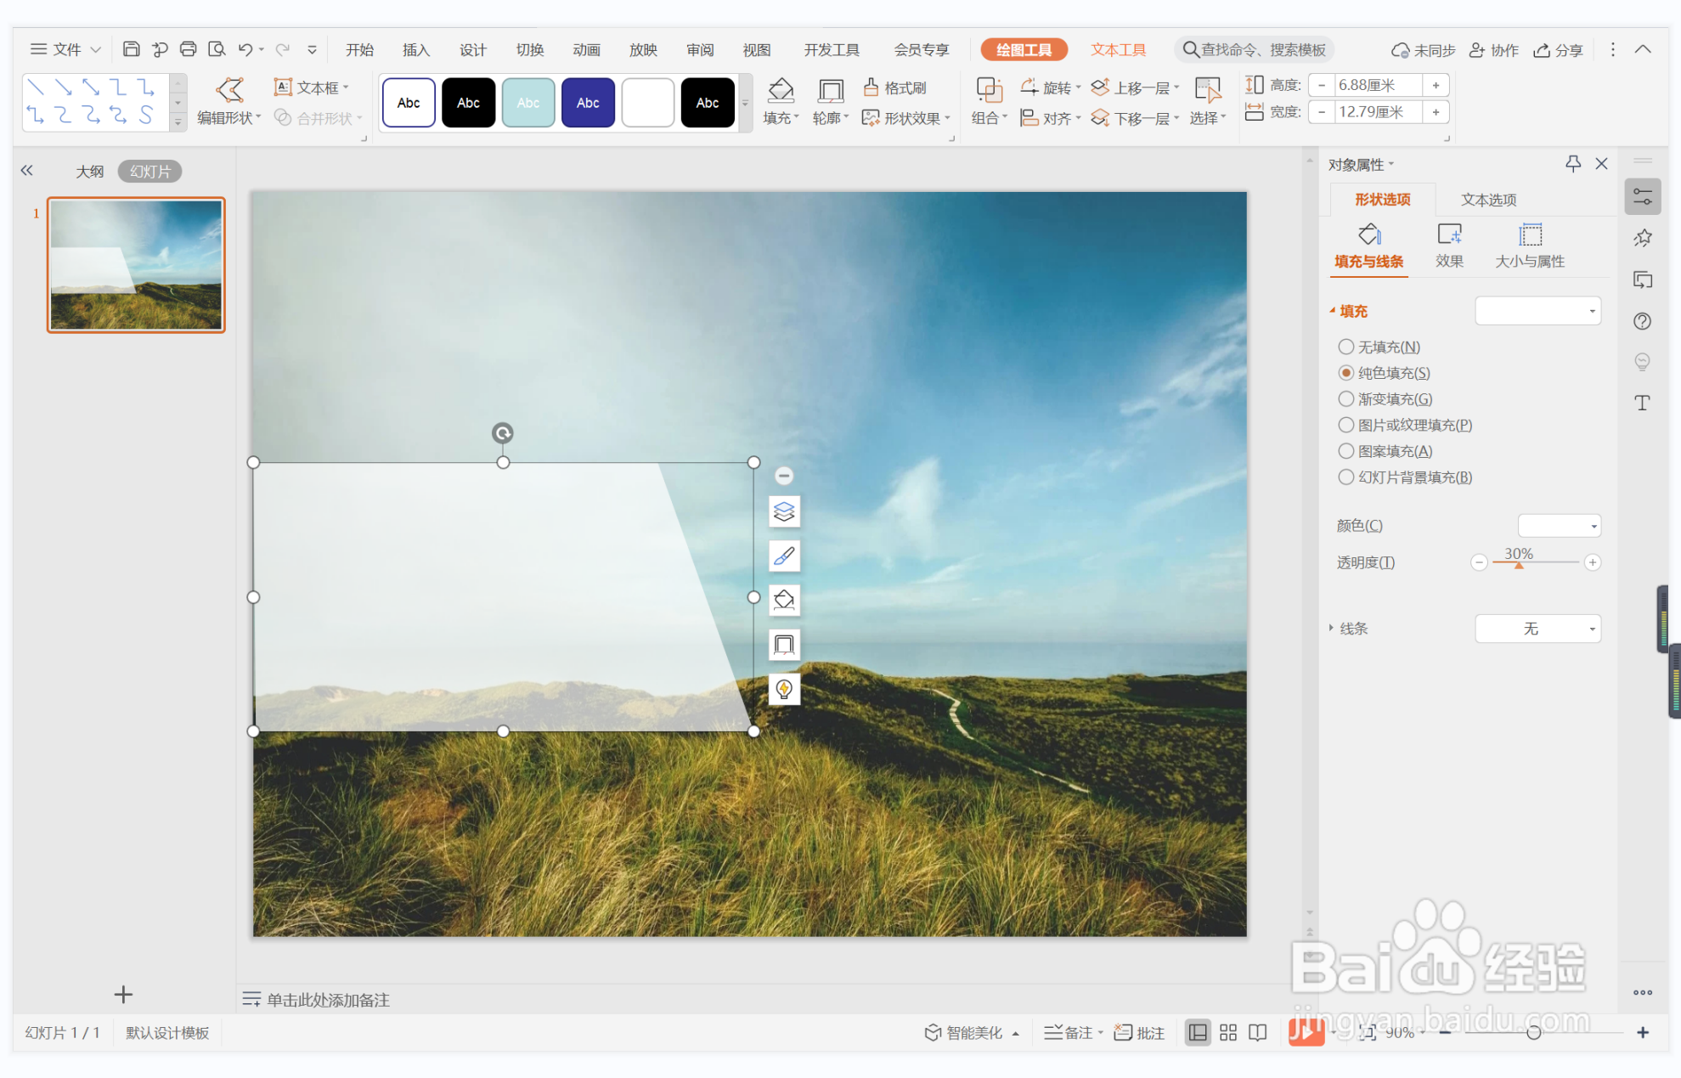Select Gradient Fill (渐变填充) option
1681x1078 pixels.
point(1346,398)
